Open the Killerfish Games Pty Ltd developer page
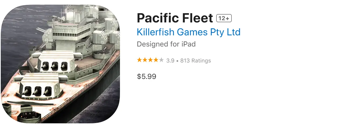 tap(188, 32)
